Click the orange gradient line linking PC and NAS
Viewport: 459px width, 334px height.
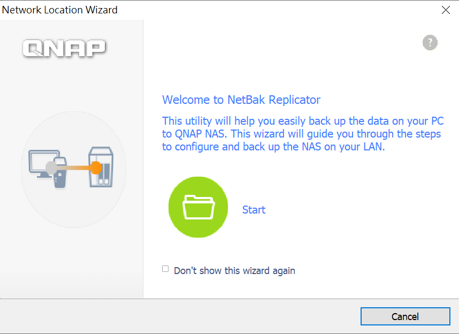click(73, 168)
